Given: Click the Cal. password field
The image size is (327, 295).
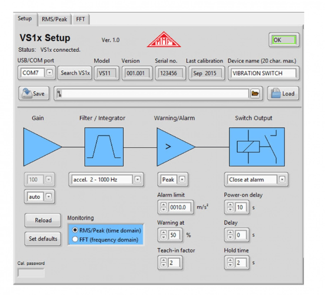Looking at the screenshot, I should pos(31,273).
